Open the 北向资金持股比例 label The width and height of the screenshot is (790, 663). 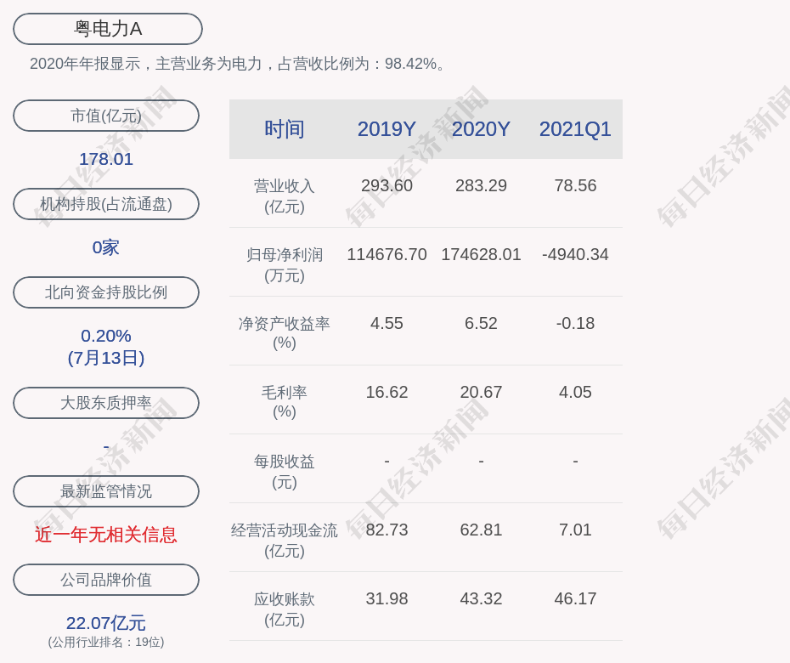click(106, 292)
